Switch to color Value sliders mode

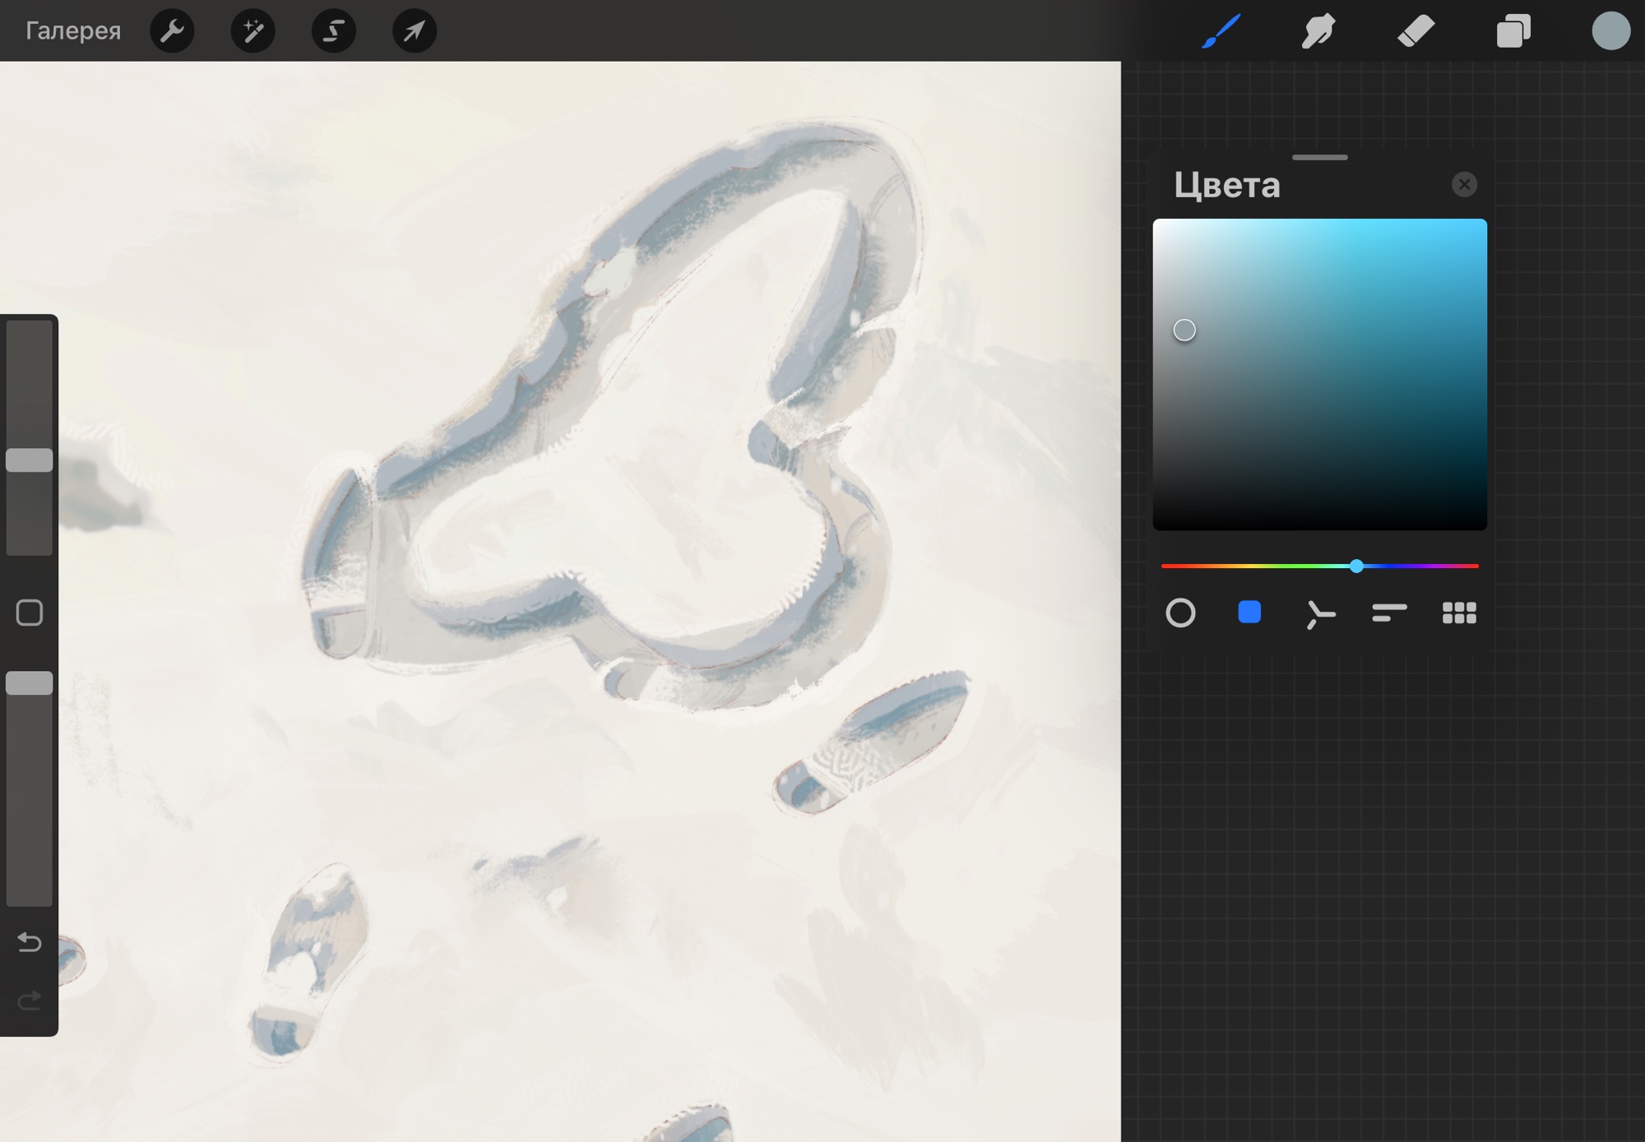(1389, 613)
